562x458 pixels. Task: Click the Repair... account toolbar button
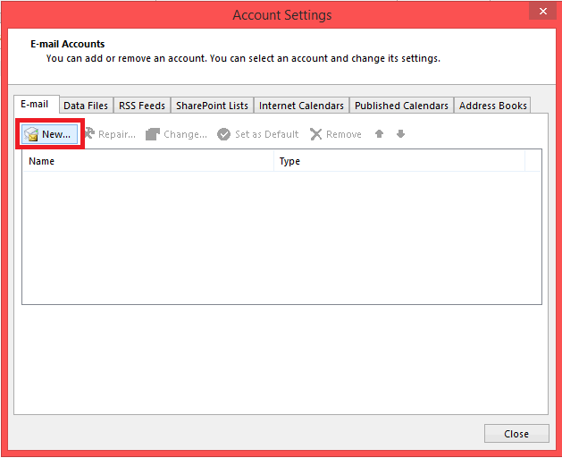pos(110,134)
